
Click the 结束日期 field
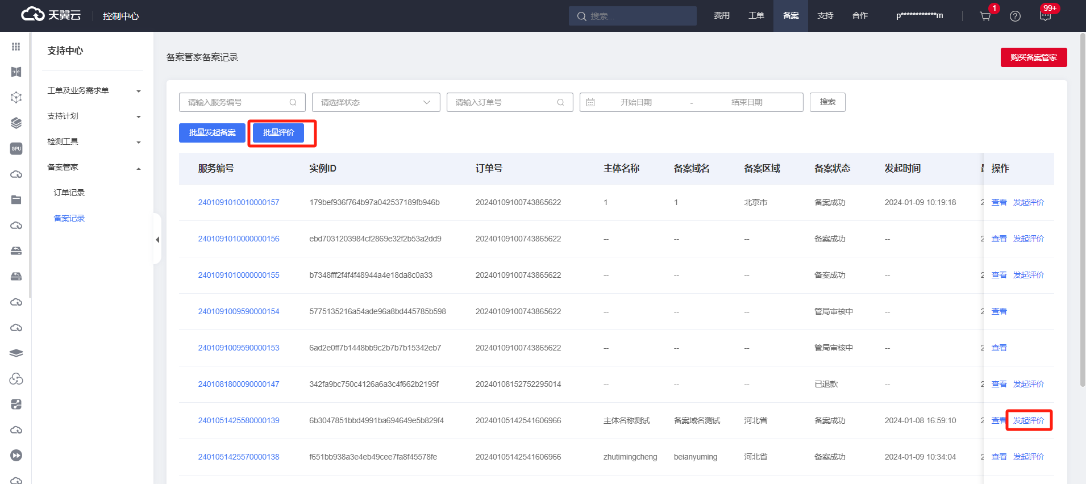tap(747, 102)
